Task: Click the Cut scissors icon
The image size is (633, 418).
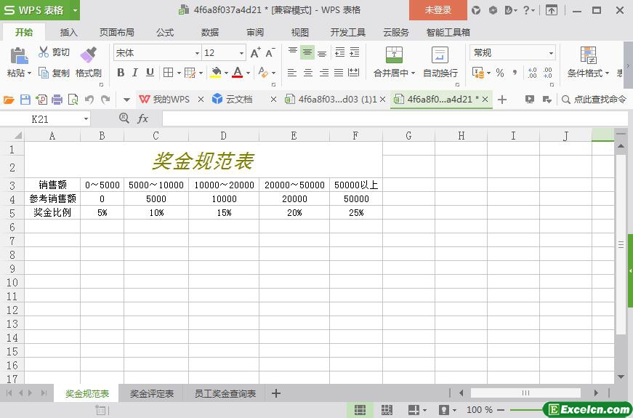Action: click(44, 52)
